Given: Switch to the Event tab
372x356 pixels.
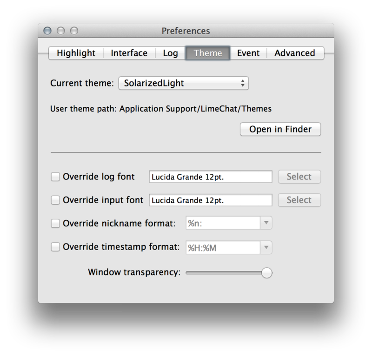Looking at the screenshot, I should [x=248, y=53].
